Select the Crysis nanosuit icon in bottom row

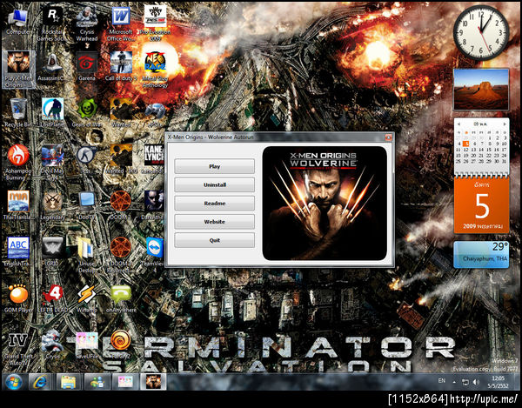[x=52, y=345]
